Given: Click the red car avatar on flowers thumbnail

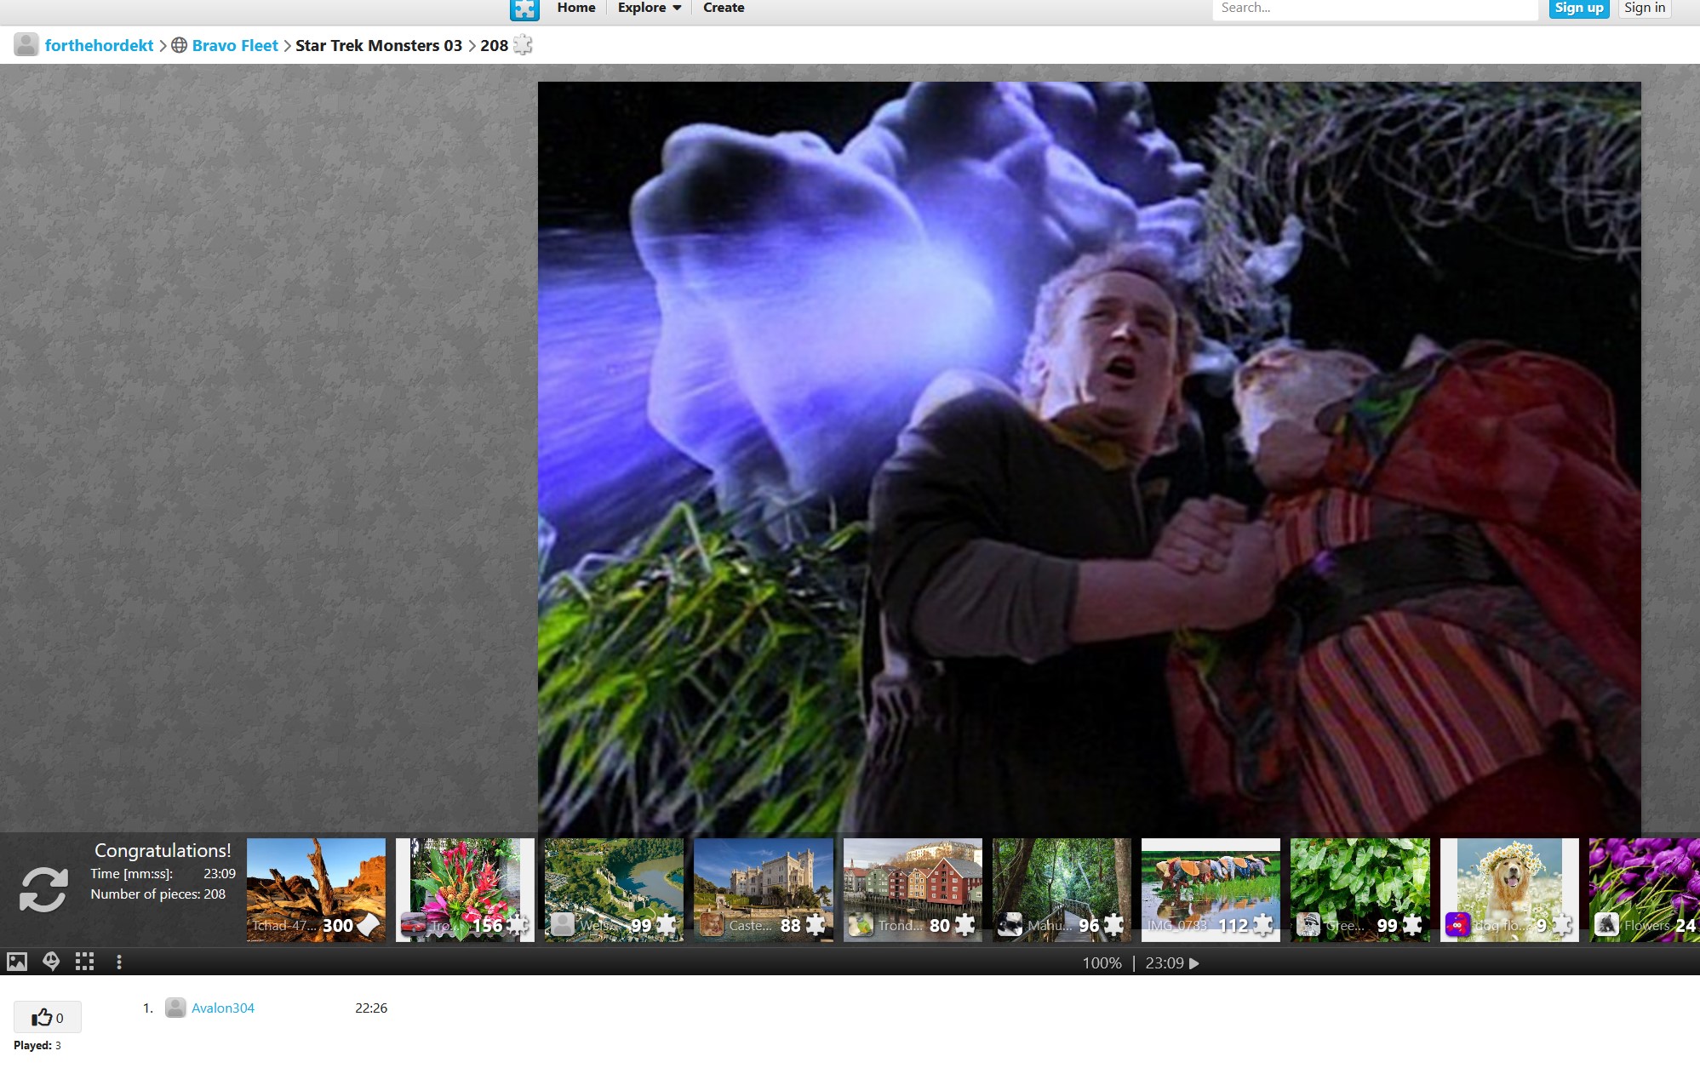Looking at the screenshot, I should [414, 925].
